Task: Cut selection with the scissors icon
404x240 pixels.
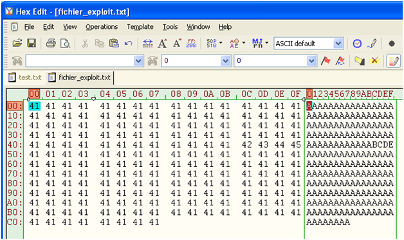Action: pyautogui.click(x=85, y=44)
